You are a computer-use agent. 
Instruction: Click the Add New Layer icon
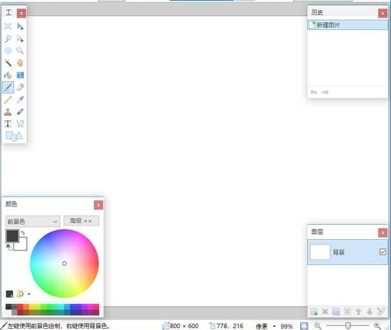tap(314, 312)
